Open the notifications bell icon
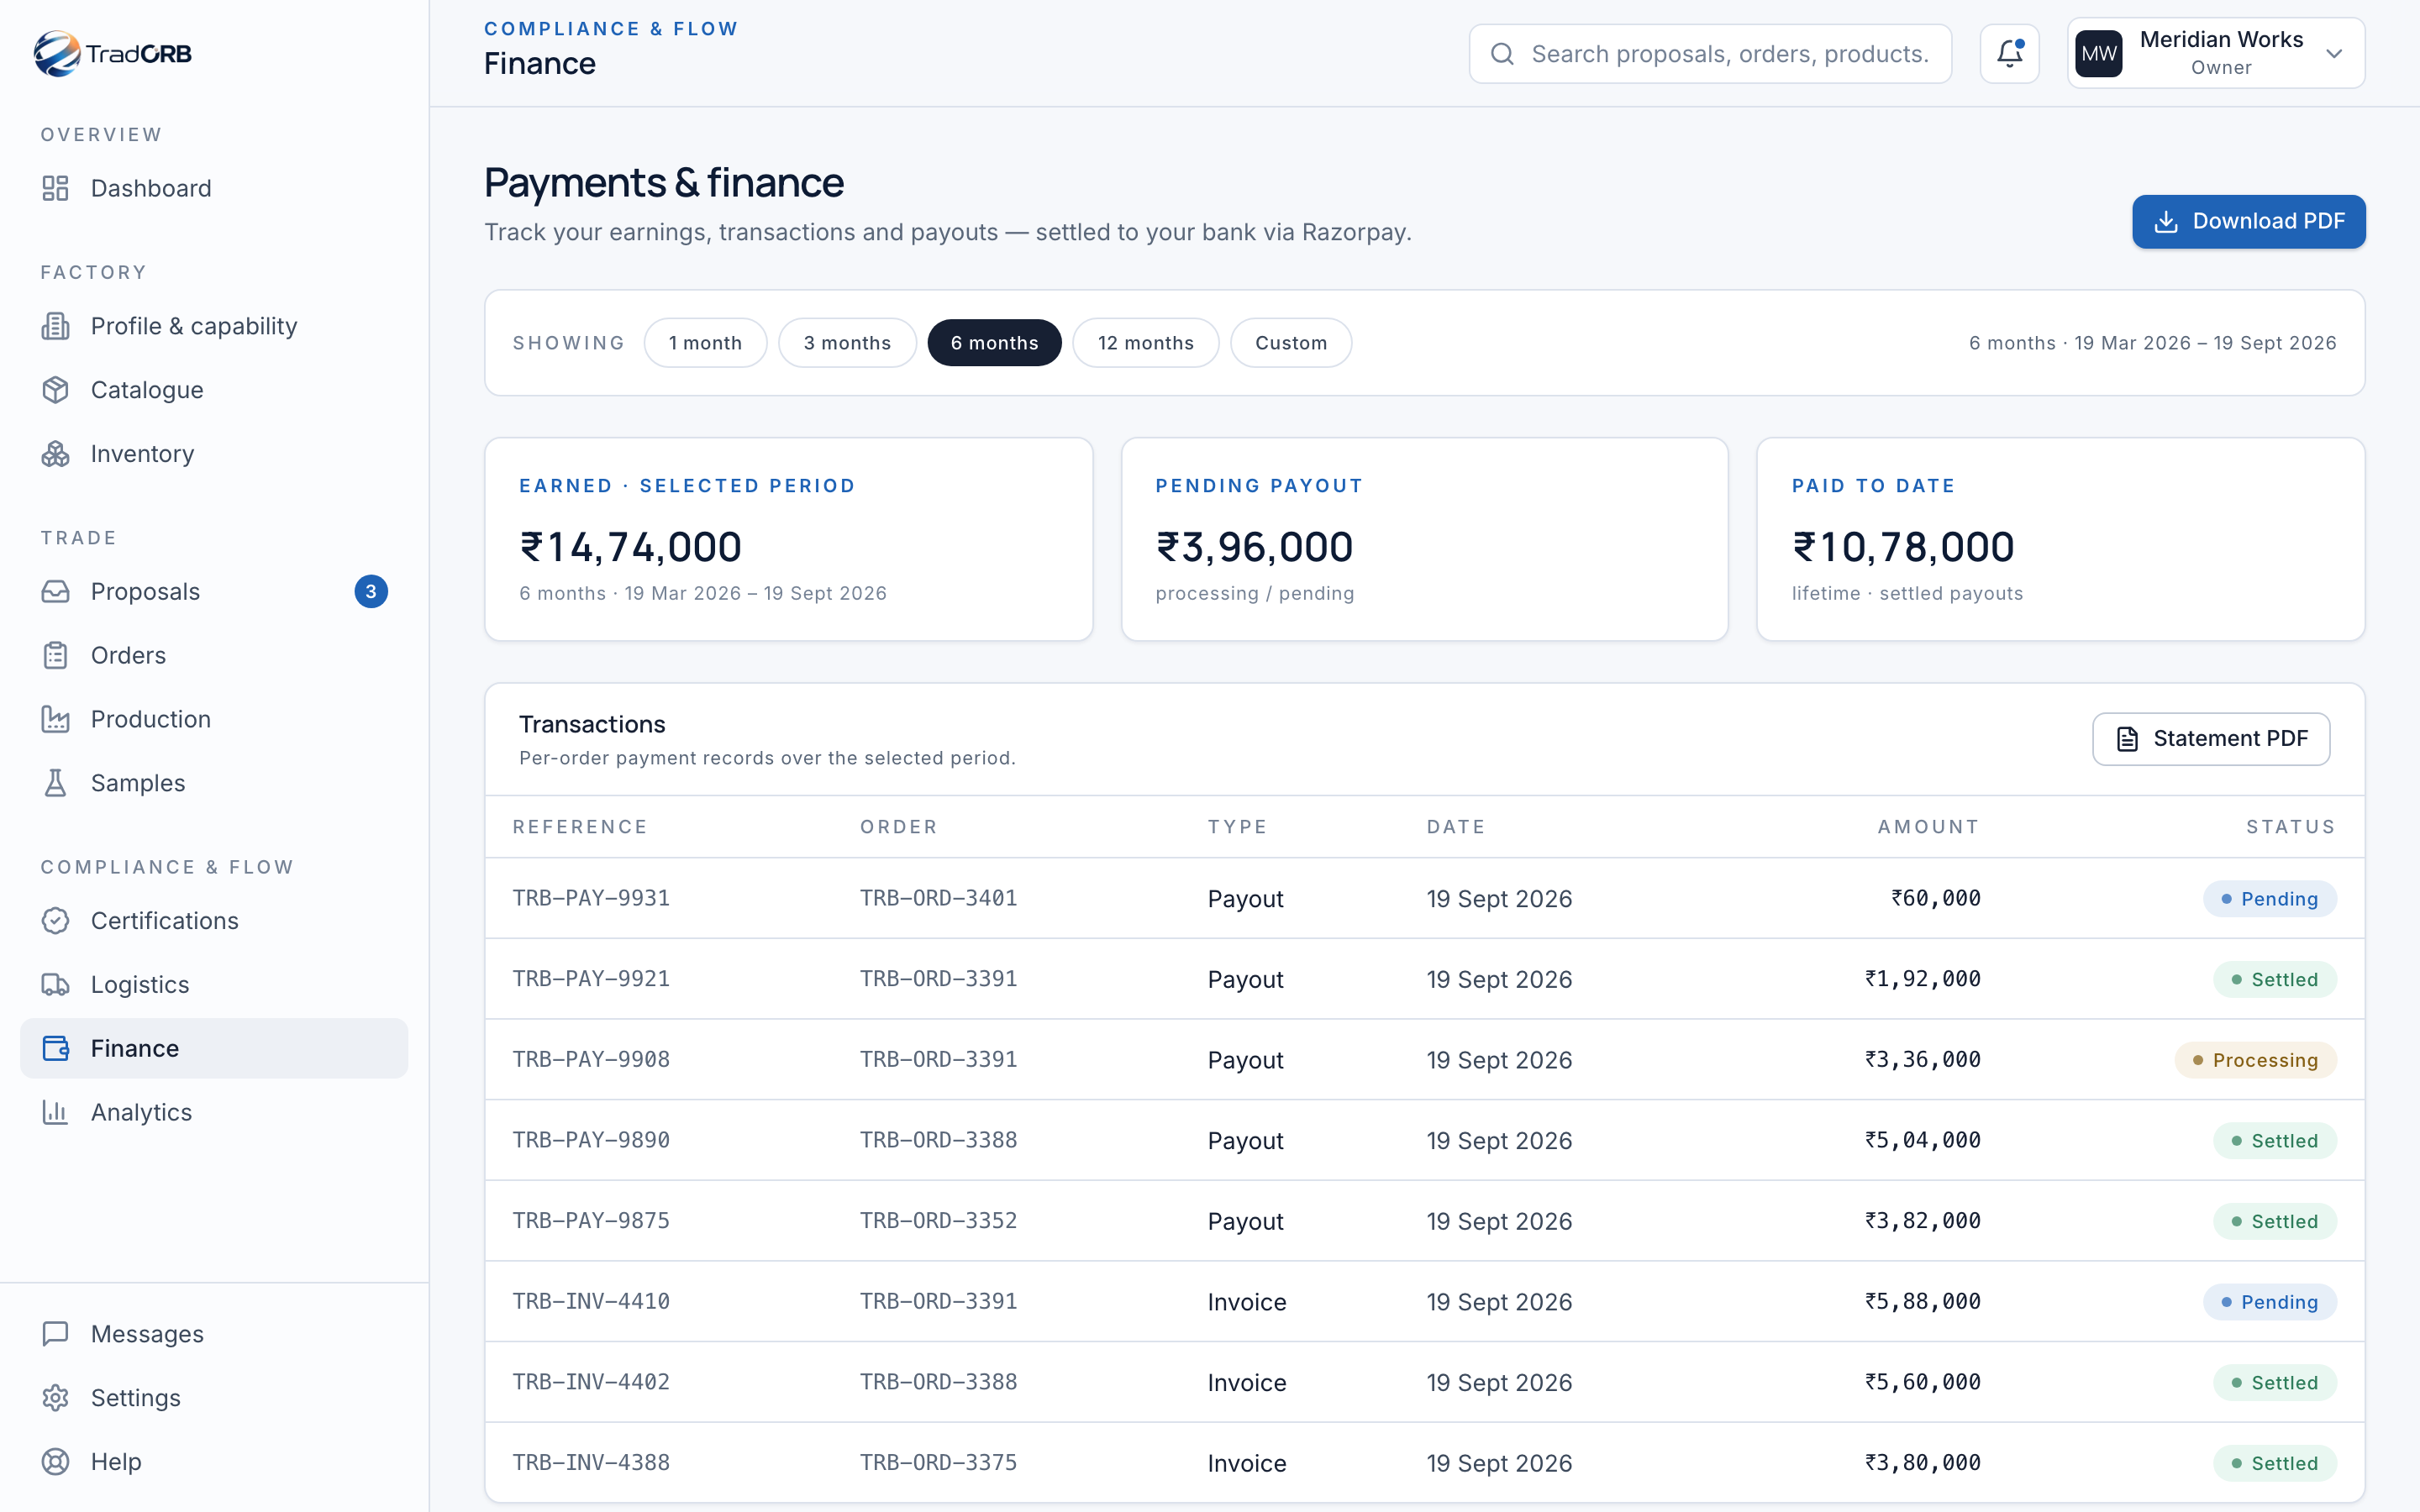This screenshot has width=2420, height=1512. point(2009,54)
